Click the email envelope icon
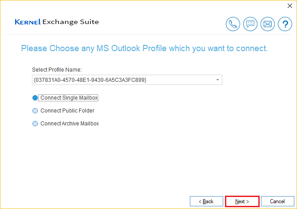297x209 pixels. (268, 24)
